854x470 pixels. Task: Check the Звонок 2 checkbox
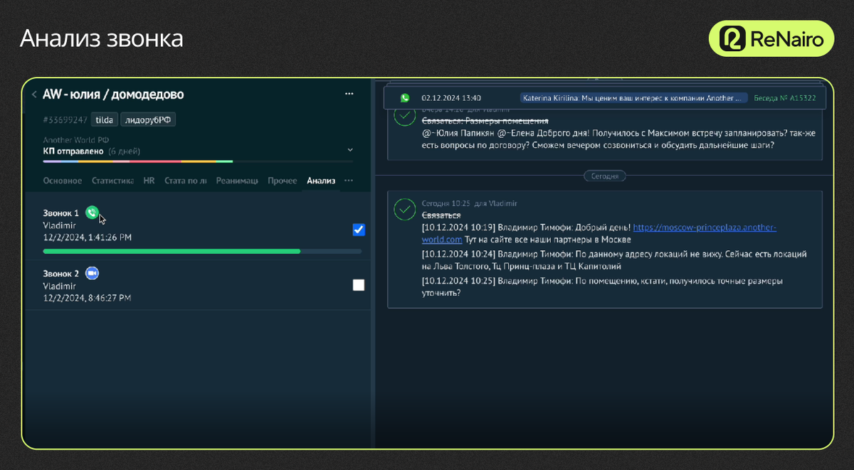click(x=359, y=285)
